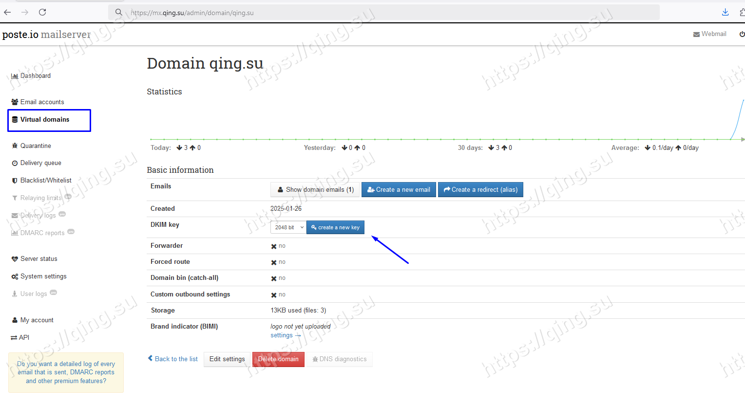Click create a new key button
The height and width of the screenshot is (405, 745).
[335, 227]
